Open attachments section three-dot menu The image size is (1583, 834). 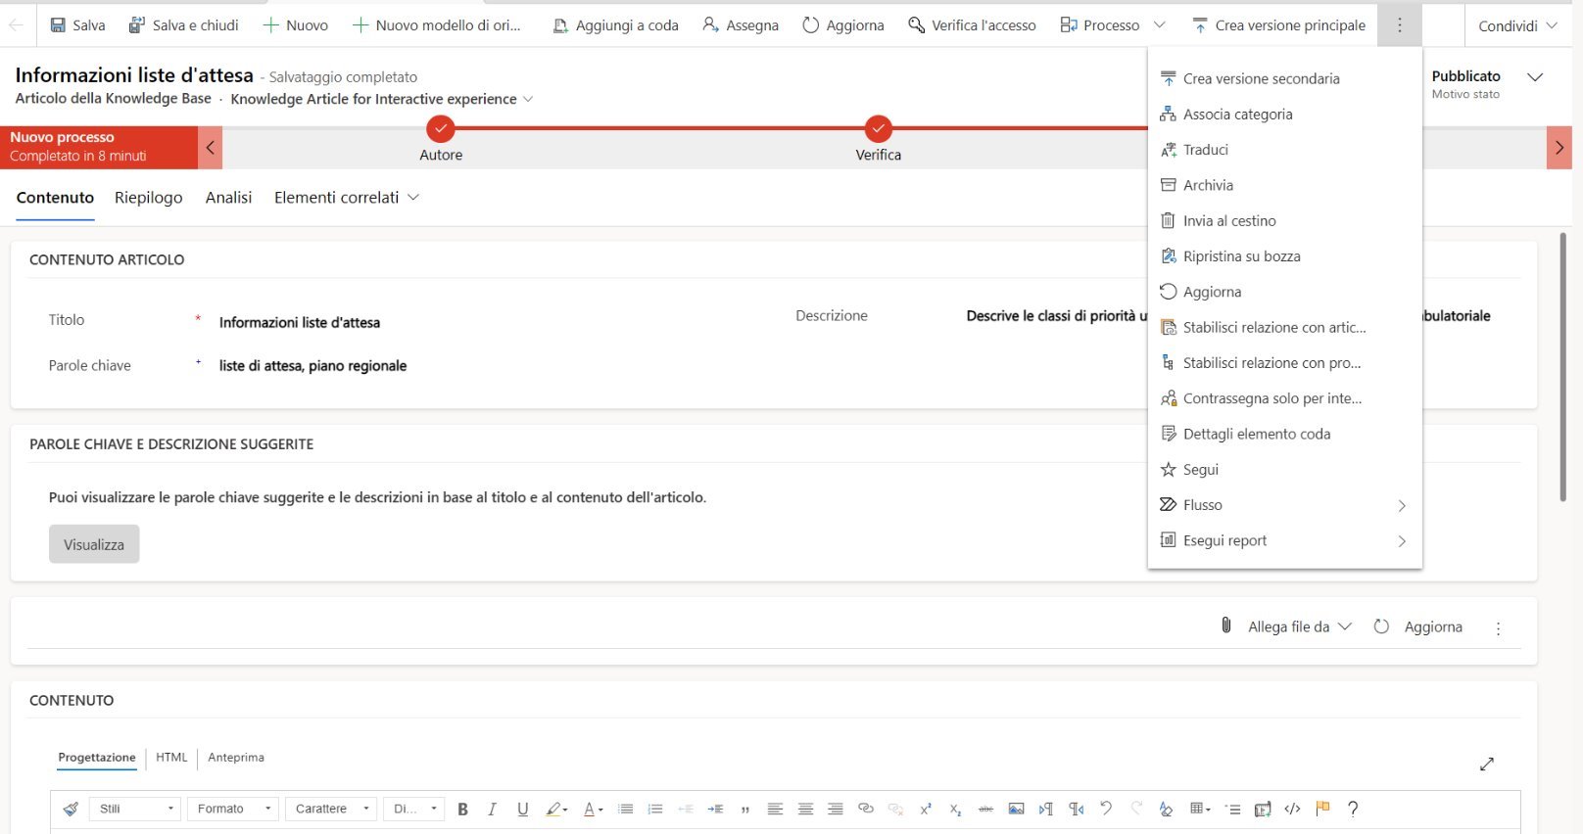[x=1498, y=628]
